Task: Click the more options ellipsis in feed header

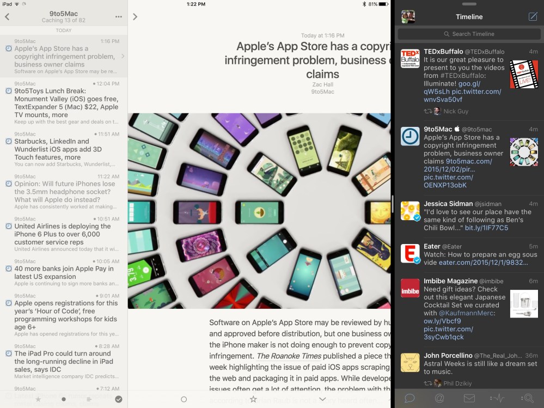Action: coord(119,17)
